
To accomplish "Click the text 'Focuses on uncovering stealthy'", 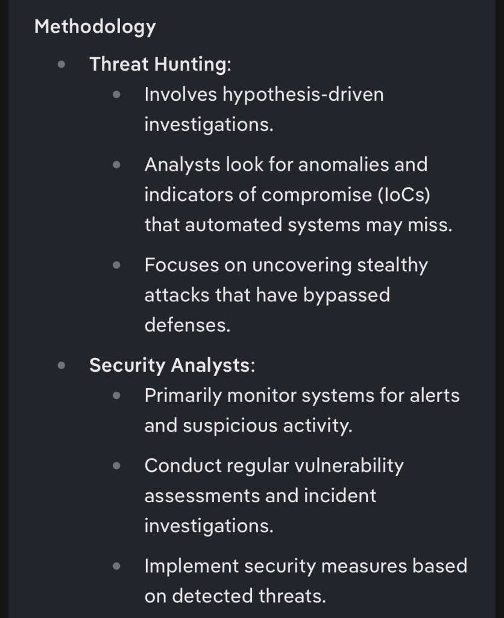I will pos(286,265).
